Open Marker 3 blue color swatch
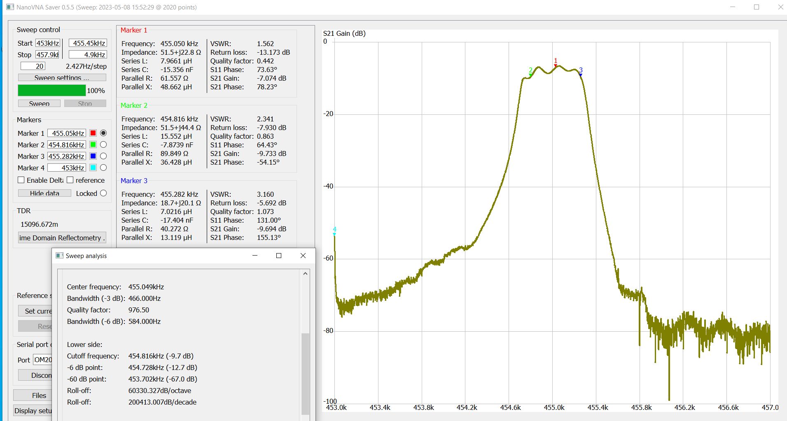This screenshot has height=421, width=787. click(93, 156)
